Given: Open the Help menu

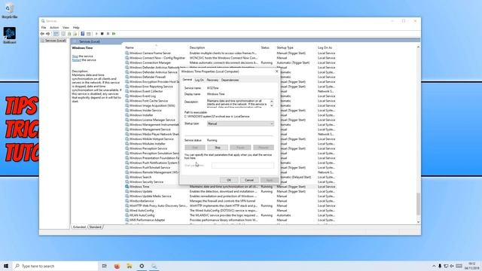Looking at the screenshot, I should 76,28.
